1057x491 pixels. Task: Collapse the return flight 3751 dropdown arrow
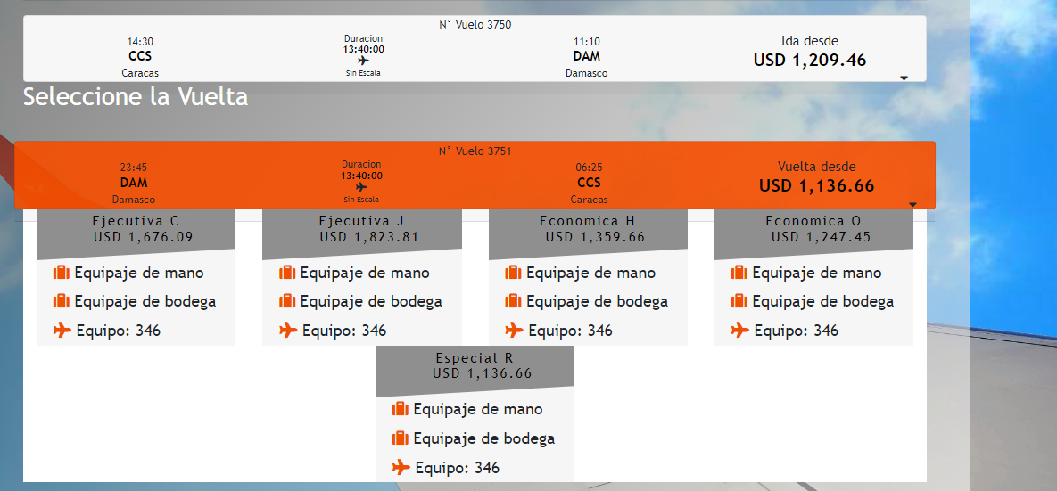pyautogui.click(x=912, y=204)
